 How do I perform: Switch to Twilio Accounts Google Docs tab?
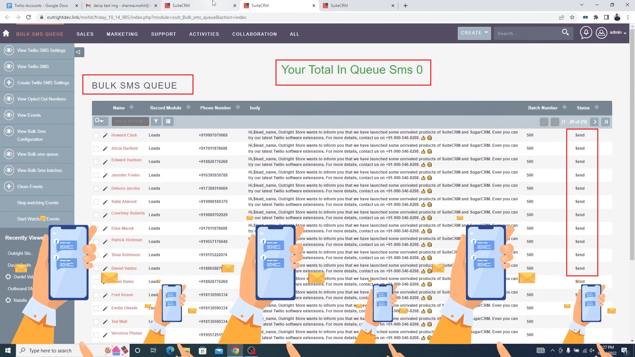(41, 6)
